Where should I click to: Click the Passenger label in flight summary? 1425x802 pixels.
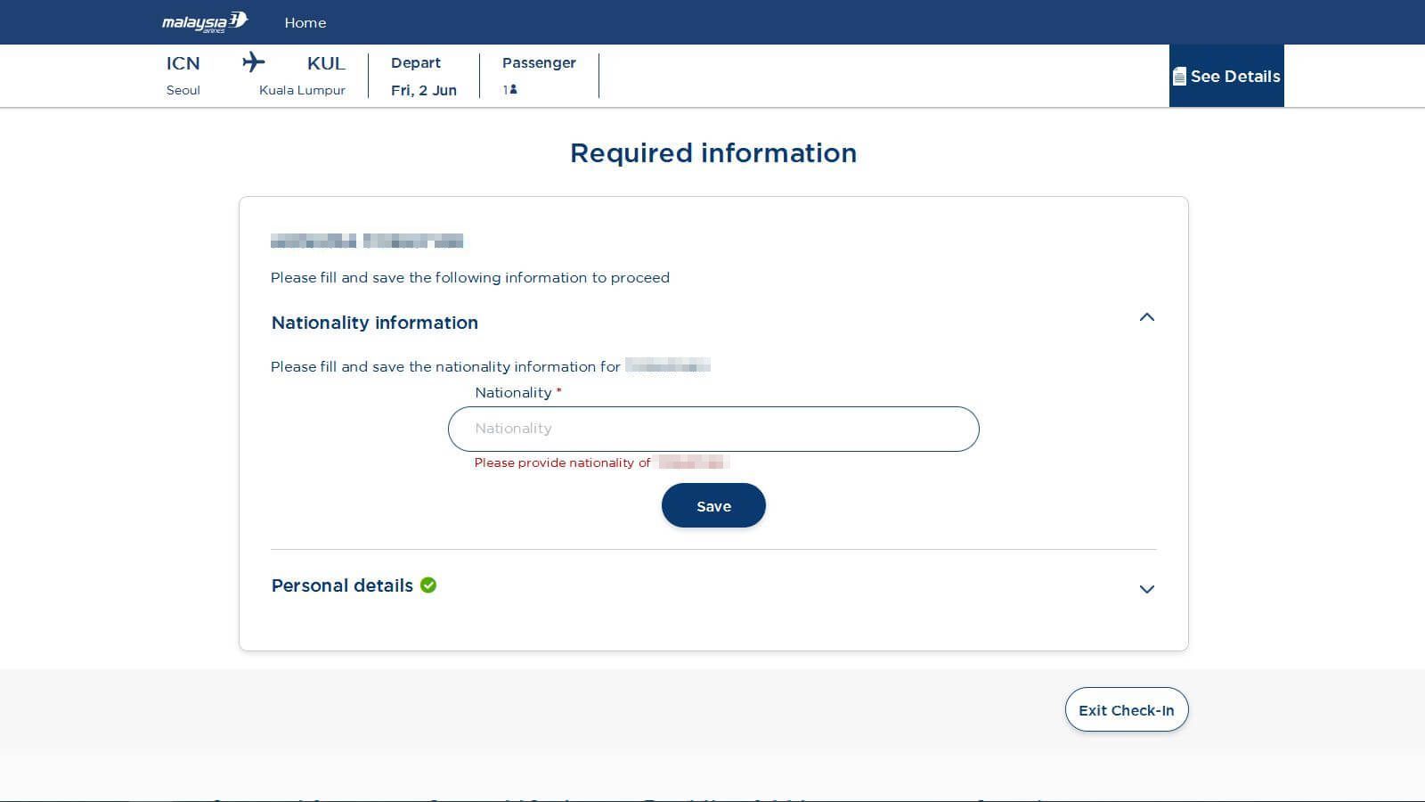click(539, 62)
